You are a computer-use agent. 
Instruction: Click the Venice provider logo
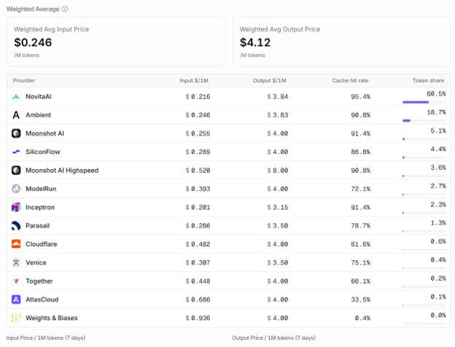coord(16,262)
